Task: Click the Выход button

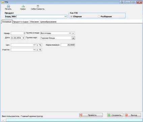Action: pyautogui.click(x=133, y=115)
